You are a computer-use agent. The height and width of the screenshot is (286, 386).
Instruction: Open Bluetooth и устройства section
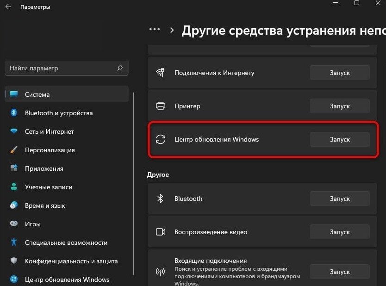tap(67, 113)
